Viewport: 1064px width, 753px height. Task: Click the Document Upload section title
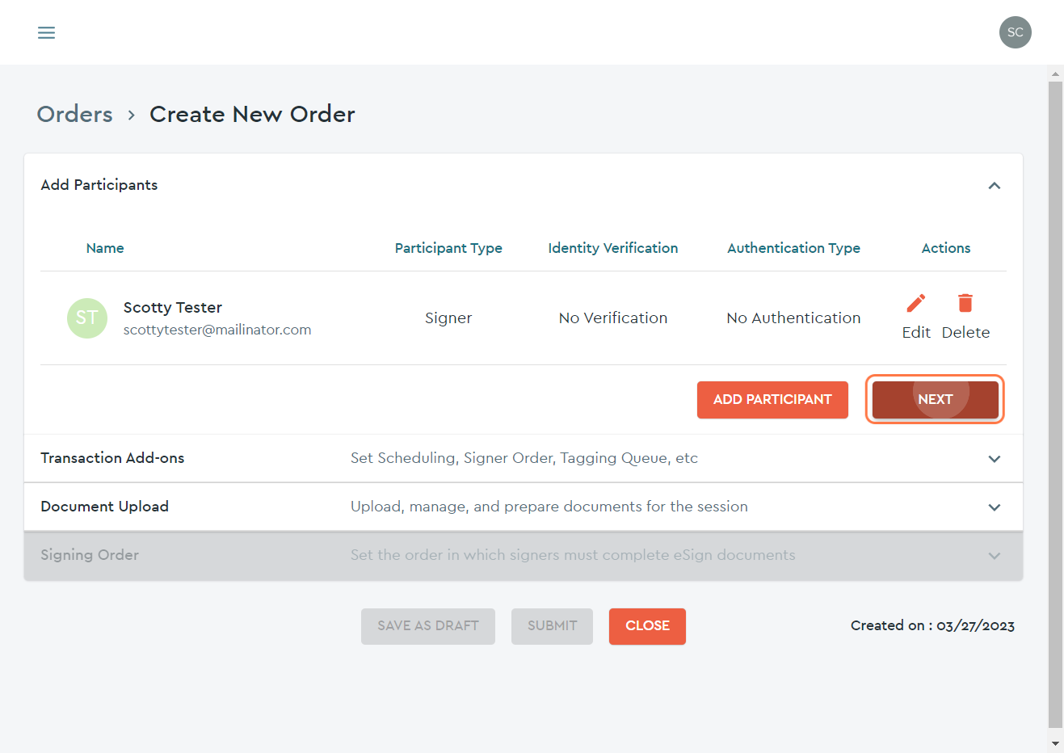(x=105, y=507)
